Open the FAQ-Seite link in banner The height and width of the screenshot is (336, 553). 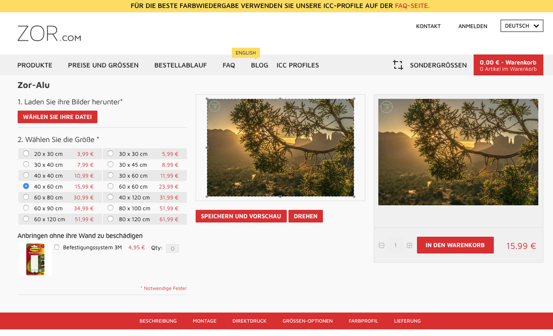coord(412,6)
